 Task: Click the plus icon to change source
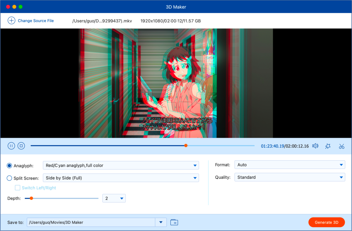coord(12,20)
